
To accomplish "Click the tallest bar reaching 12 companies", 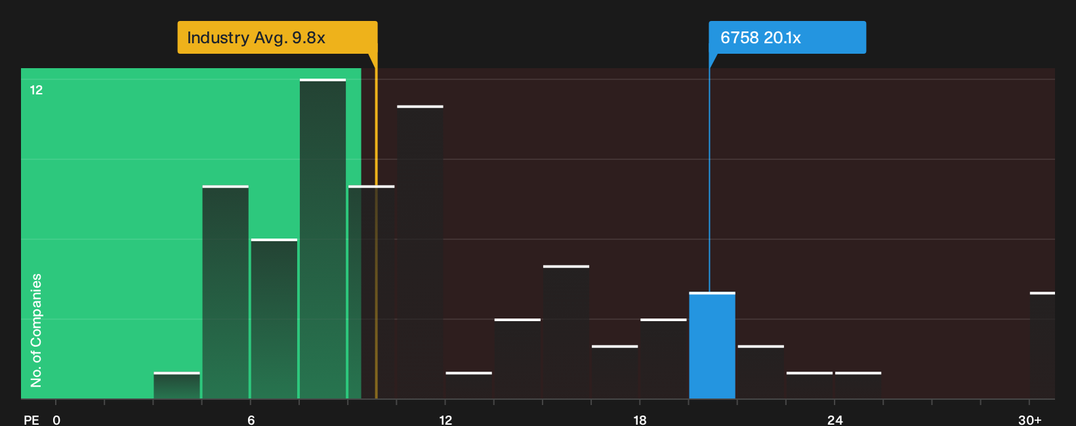I will 323,239.
